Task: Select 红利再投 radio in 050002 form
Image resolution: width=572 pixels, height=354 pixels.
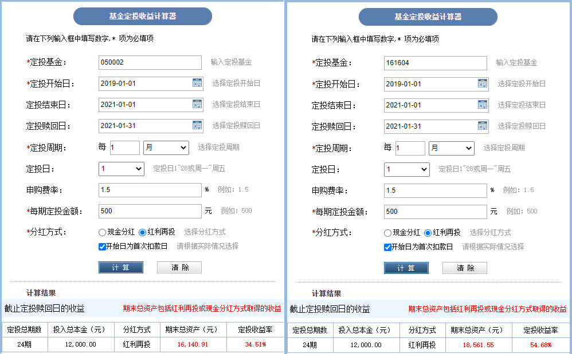Action: coord(143,233)
